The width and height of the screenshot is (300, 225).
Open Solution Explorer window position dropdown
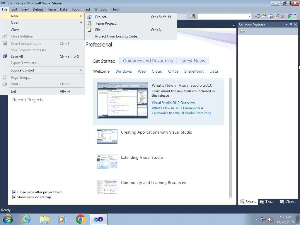(287, 25)
